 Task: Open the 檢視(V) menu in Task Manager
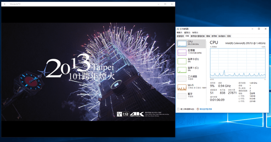[195, 33]
